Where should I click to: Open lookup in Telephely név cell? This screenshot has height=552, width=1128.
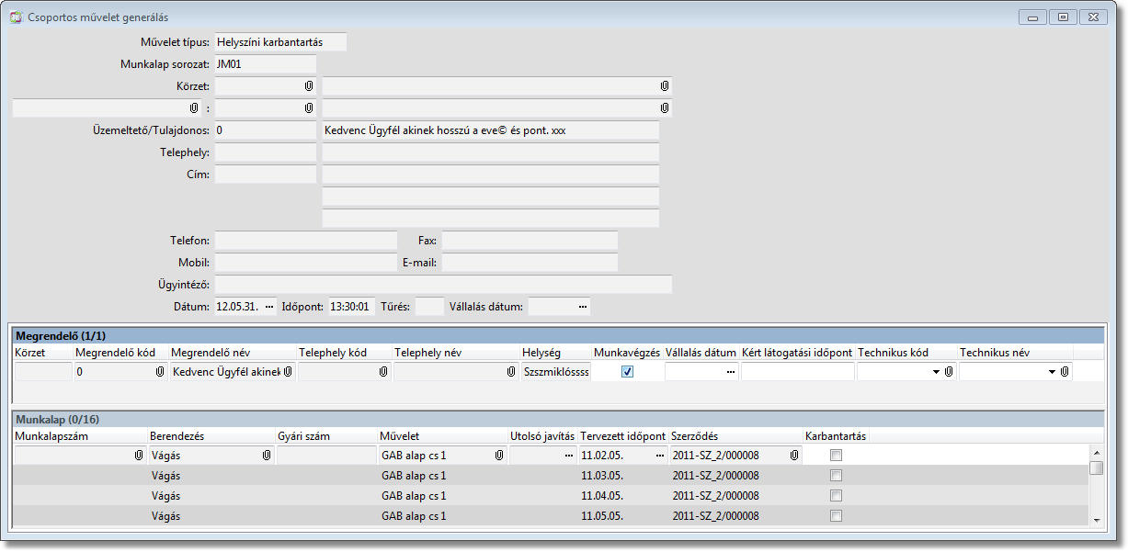pyautogui.click(x=510, y=372)
